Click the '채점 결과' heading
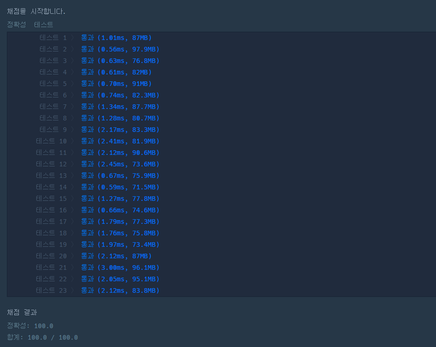 22,312
